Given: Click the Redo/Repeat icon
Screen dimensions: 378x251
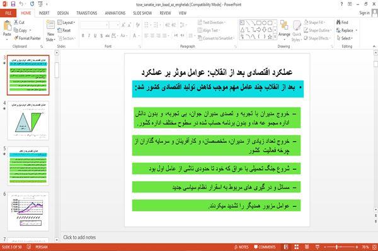Looking at the screenshot, I should [32, 4].
